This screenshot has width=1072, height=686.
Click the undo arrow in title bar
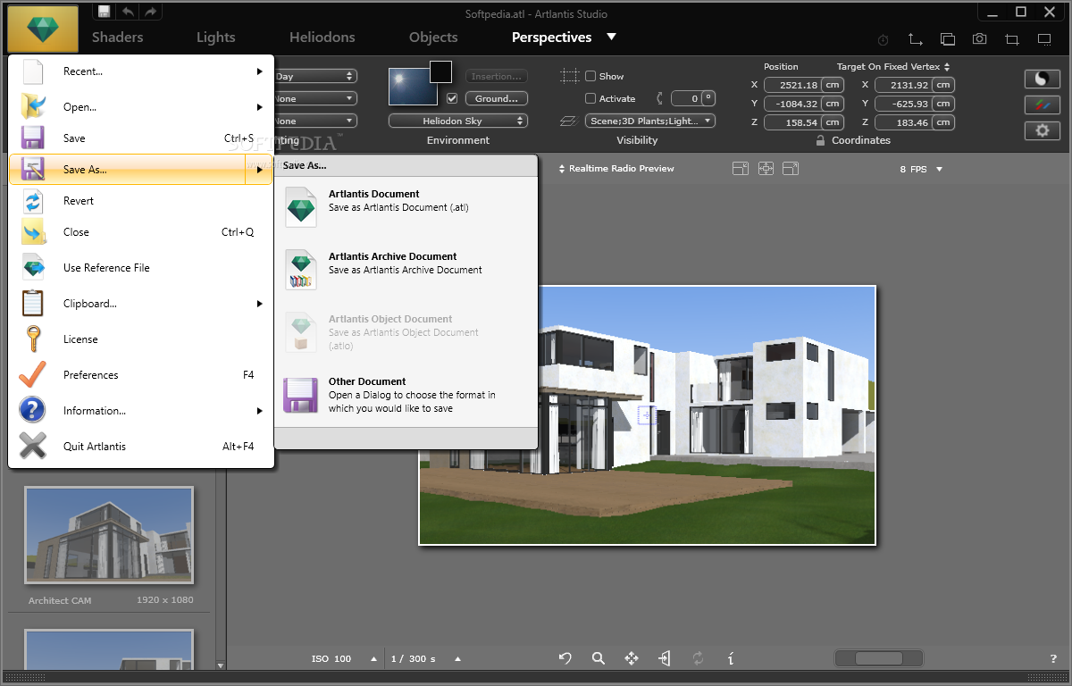point(128,12)
